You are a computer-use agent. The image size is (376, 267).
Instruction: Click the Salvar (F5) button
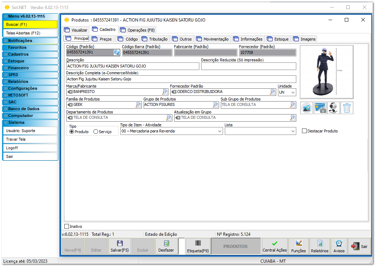click(120, 246)
